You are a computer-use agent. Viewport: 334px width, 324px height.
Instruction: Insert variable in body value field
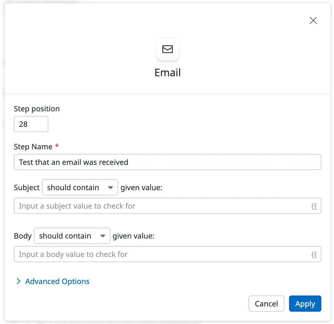click(x=314, y=254)
